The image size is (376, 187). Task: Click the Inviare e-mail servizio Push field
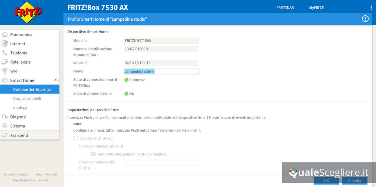[161, 162]
